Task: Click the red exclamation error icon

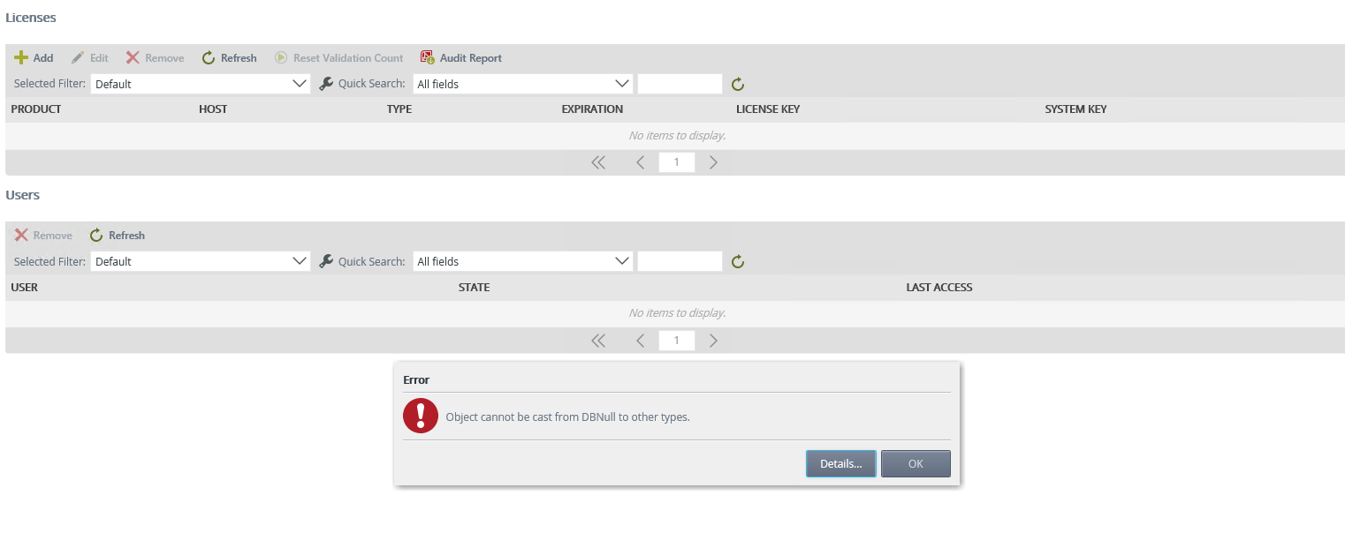Action: [421, 416]
